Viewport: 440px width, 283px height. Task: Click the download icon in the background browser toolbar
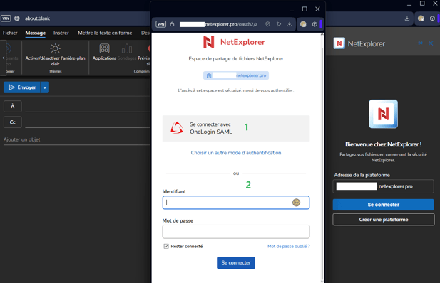coord(407,18)
